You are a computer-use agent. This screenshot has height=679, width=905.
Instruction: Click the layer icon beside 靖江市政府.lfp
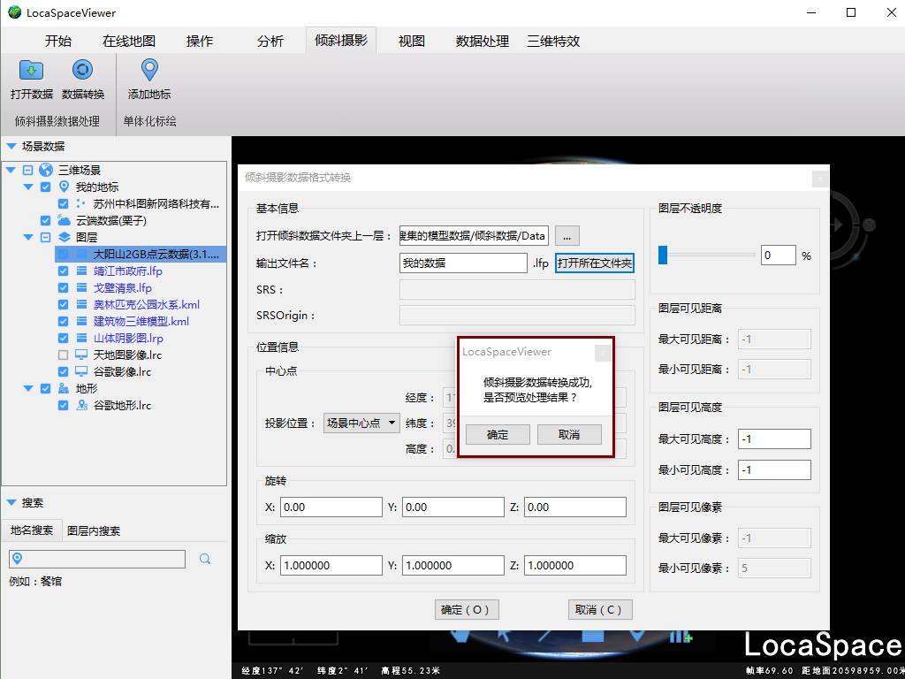[81, 271]
